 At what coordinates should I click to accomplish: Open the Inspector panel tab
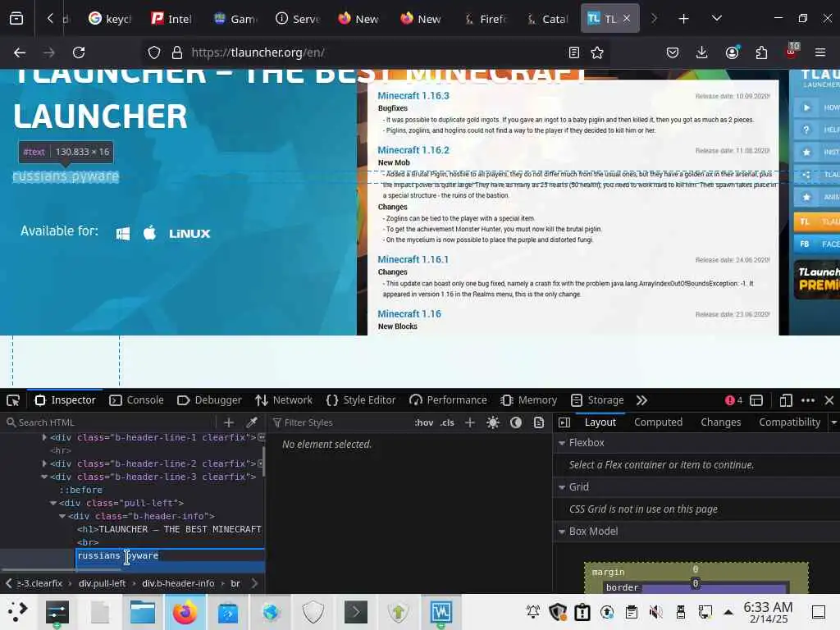[65, 400]
